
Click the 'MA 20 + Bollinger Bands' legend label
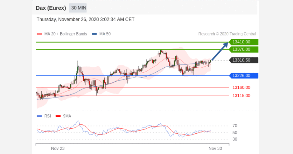tap(66, 34)
